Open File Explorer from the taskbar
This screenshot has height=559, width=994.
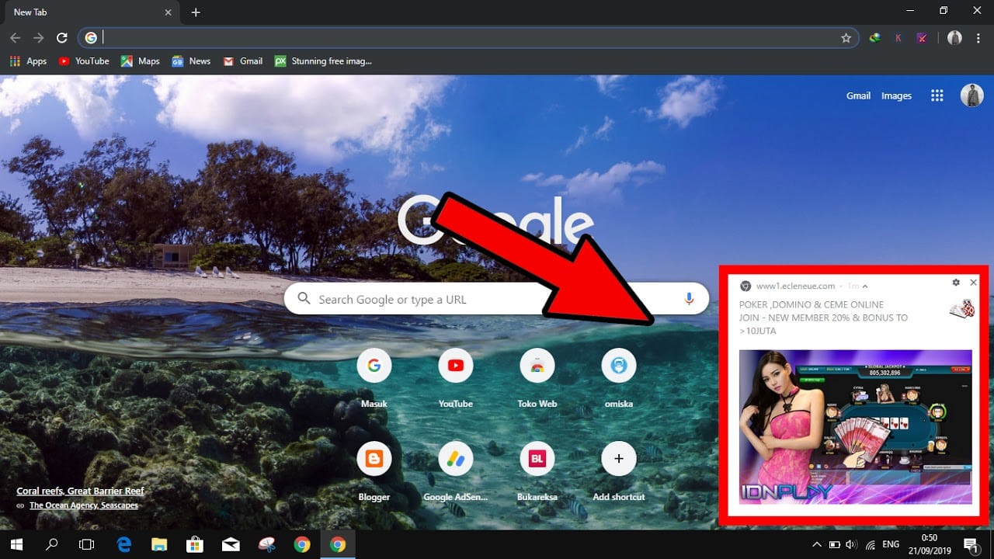point(159,545)
